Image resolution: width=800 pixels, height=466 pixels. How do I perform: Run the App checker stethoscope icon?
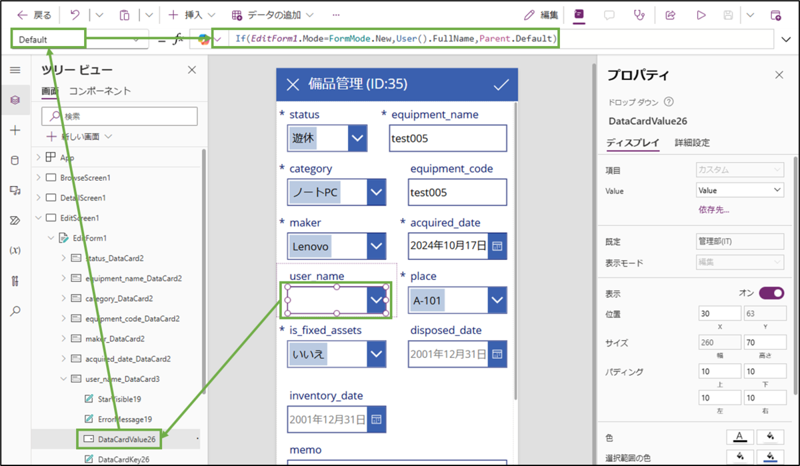[x=639, y=16]
